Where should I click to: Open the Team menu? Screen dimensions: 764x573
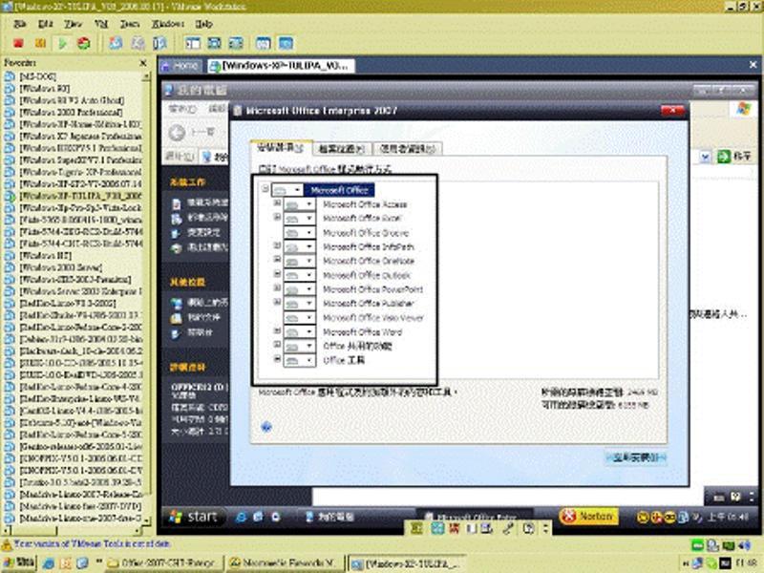130,23
